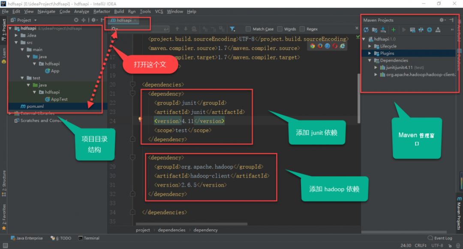The height and width of the screenshot is (249, 463).
Task: Open Terminal tool window
Action: (x=89, y=238)
